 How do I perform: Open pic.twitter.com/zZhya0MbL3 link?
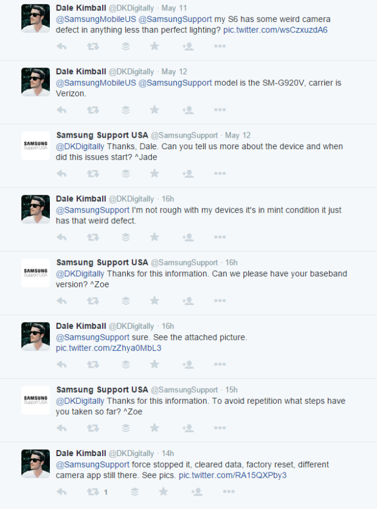click(x=109, y=348)
